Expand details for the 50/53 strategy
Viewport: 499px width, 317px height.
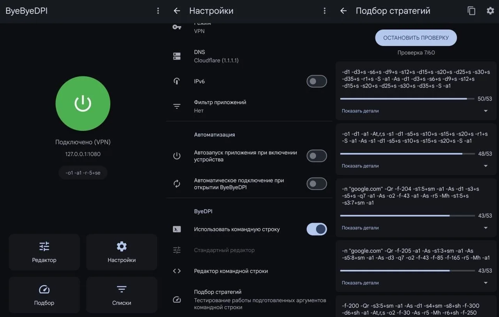(416, 111)
